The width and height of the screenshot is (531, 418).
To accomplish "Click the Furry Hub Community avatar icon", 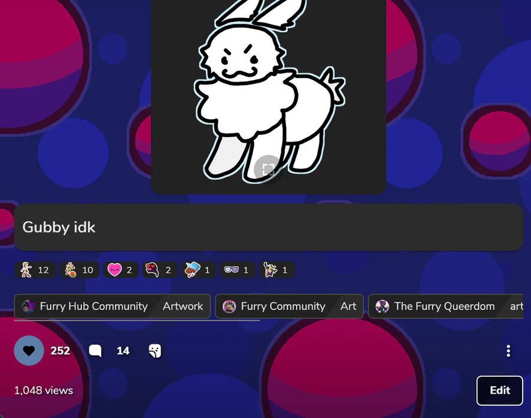I will pos(28,306).
